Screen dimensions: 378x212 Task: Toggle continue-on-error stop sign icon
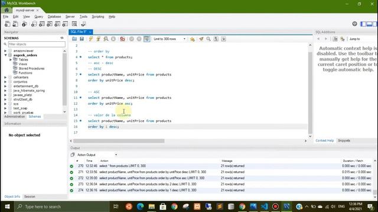tap(122, 39)
